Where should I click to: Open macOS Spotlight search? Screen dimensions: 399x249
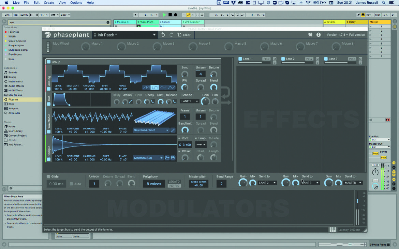(383, 2)
